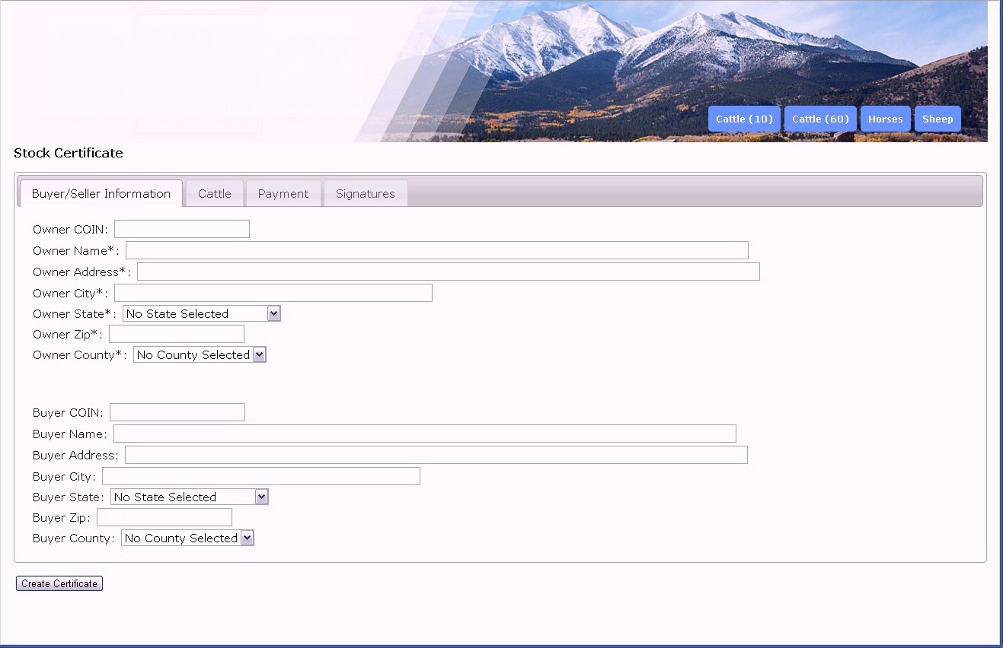The image size is (1003, 648).
Task: Go to the Signatures tab
Action: [x=365, y=194]
